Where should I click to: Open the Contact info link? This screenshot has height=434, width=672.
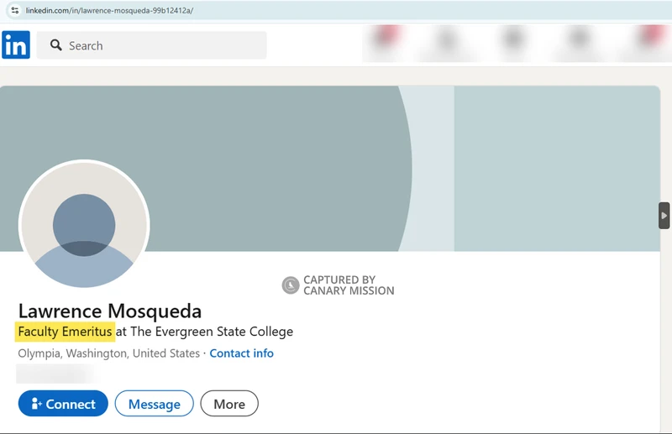pyautogui.click(x=241, y=353)
